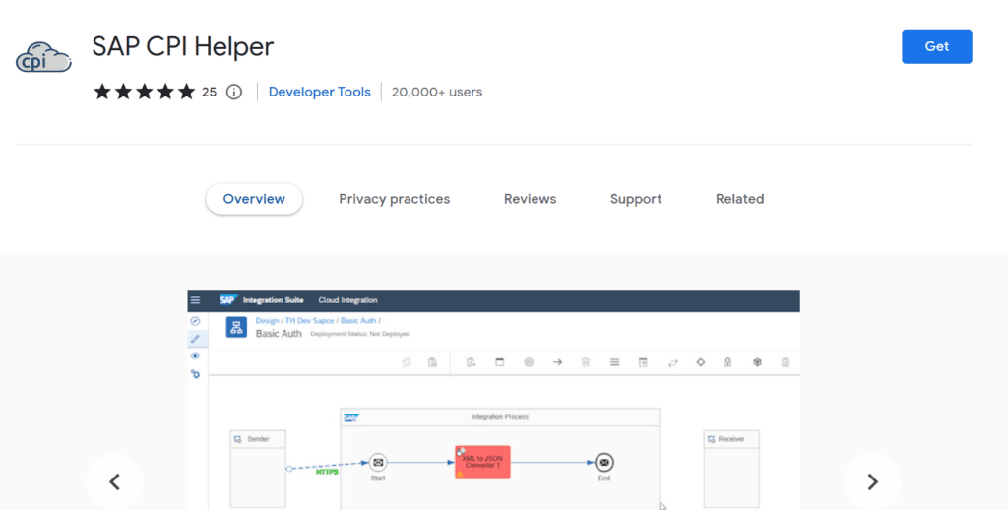Click the Delete trash icon in palette
The height and width of the screenshot is (510, 1008).
click(x=586, y=362)
